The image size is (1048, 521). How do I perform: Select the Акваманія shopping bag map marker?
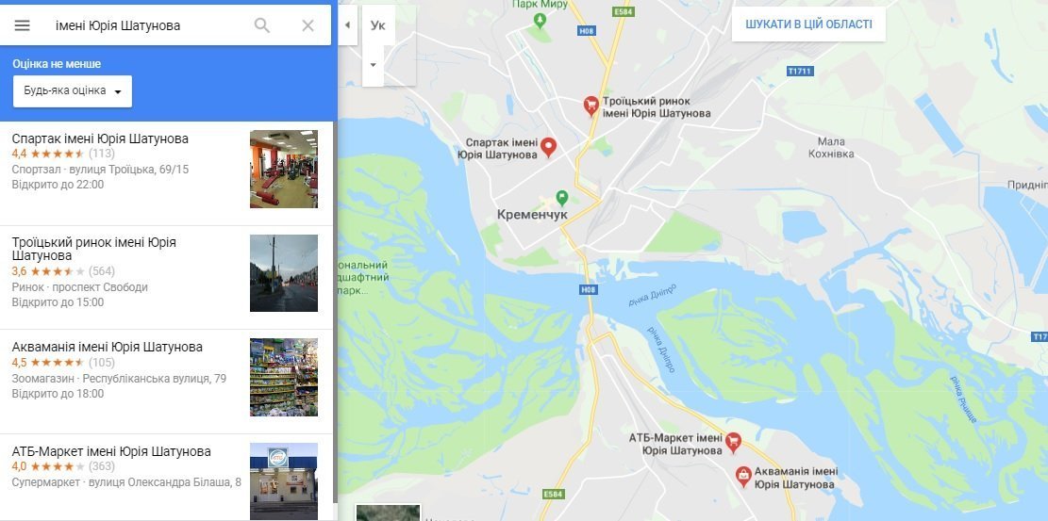pos(742,476)
